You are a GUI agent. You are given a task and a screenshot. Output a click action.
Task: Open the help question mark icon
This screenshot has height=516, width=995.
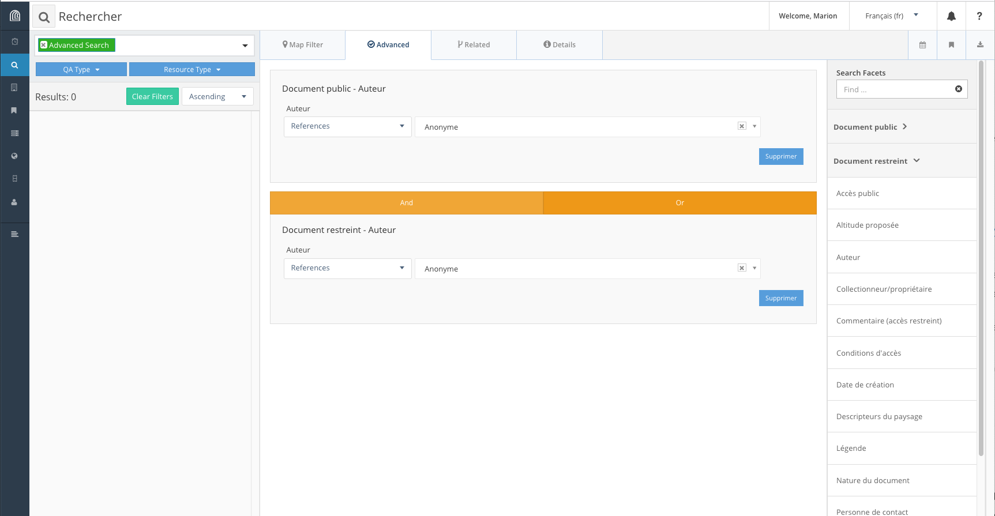click(x=979, y=16)
